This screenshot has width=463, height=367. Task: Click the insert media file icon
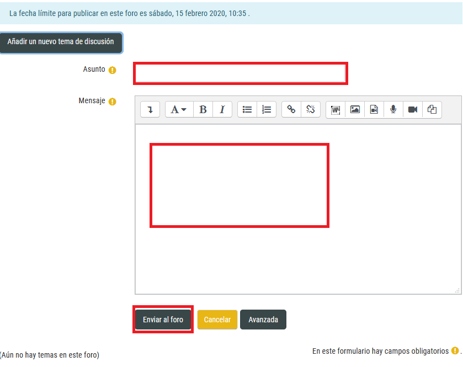(374, 109)
